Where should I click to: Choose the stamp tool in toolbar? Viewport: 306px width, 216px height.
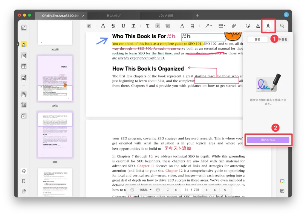point(258,26)
